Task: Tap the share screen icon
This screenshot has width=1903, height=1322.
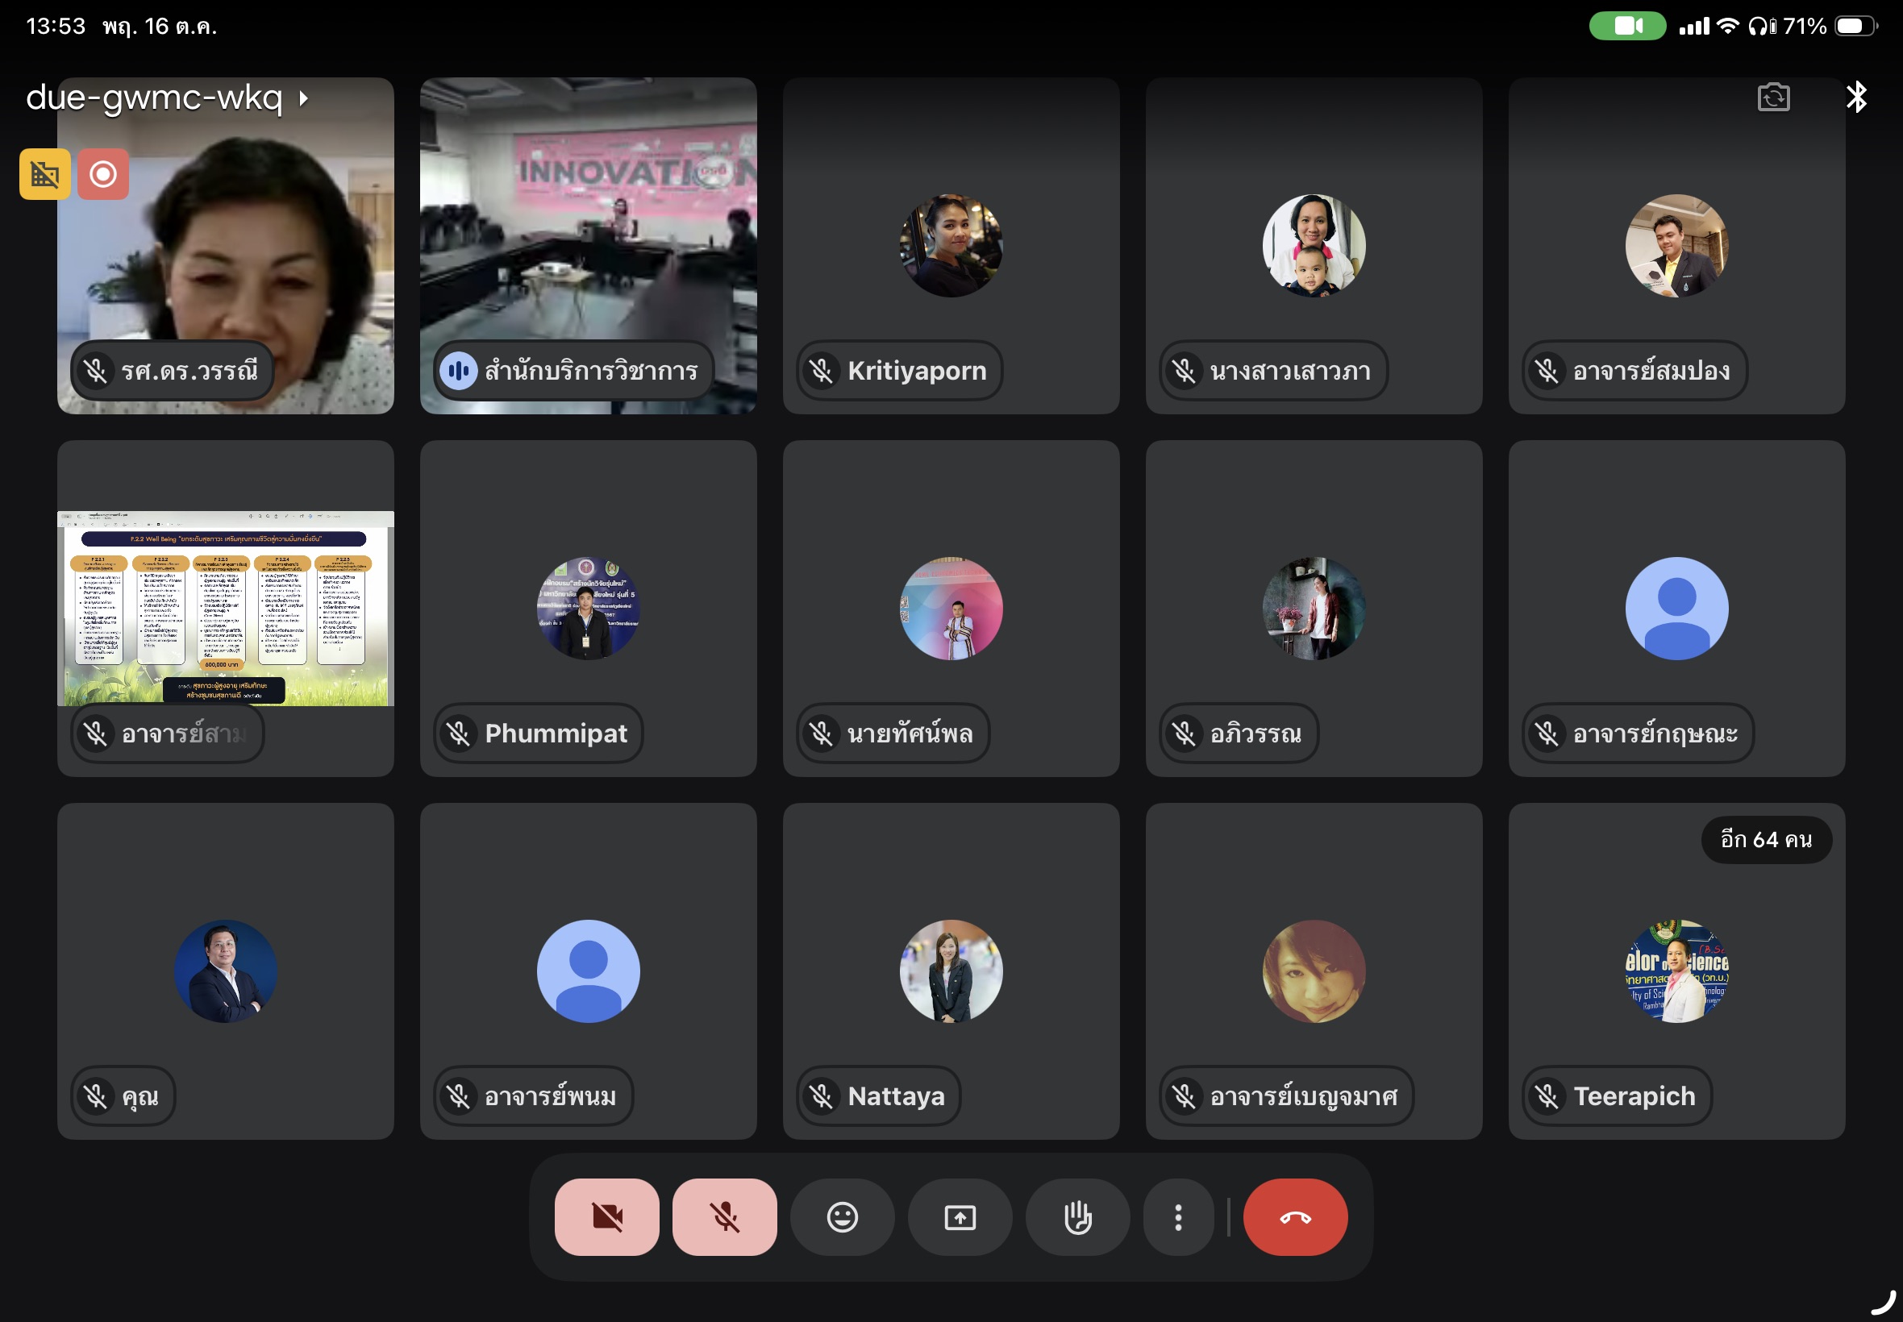Action: (960, 1216)
